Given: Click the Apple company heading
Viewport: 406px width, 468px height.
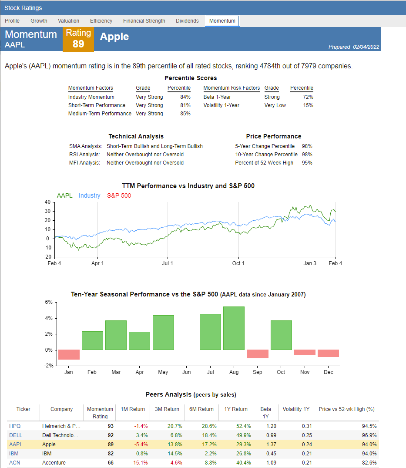Looking at the screenshot, I should click(114, 37).
